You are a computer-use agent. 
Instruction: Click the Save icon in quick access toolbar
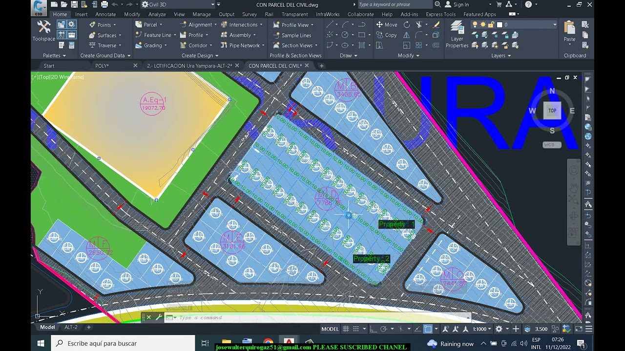click(75, 4)
